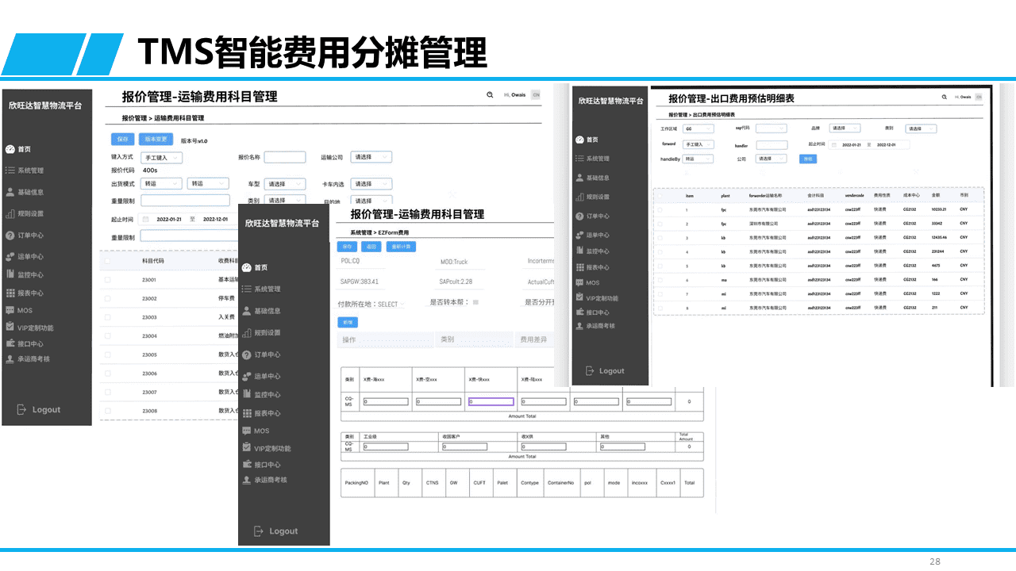
Task: Click search magnifier in 运输费用科目管理 header
Action: coord(490,94)
